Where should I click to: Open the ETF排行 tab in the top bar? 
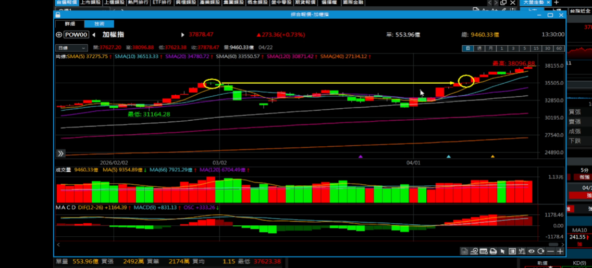(162, 3)
